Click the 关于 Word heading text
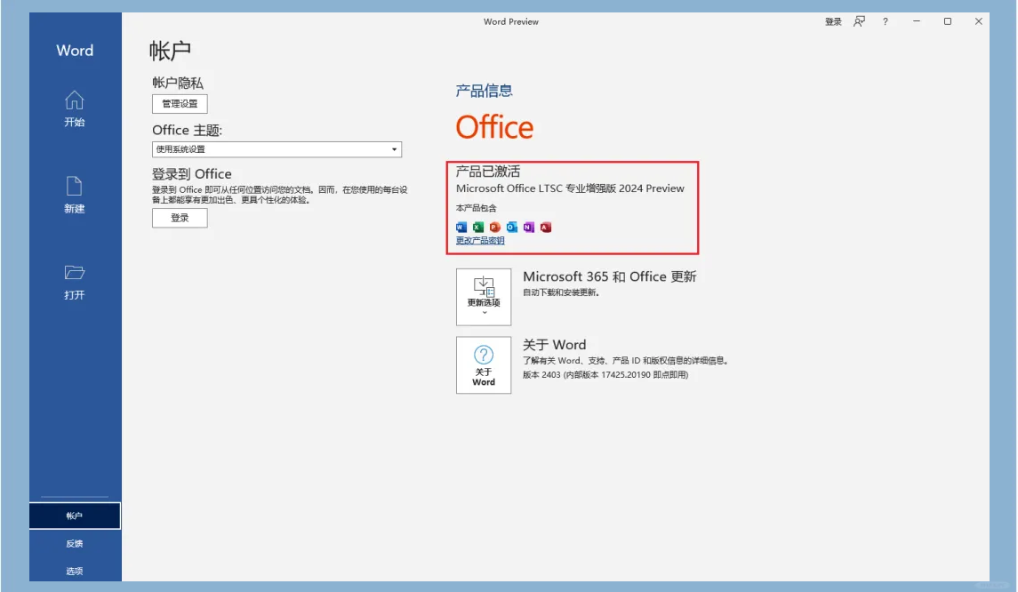The width and height of the screenshot is (1018, 592). 555,345
